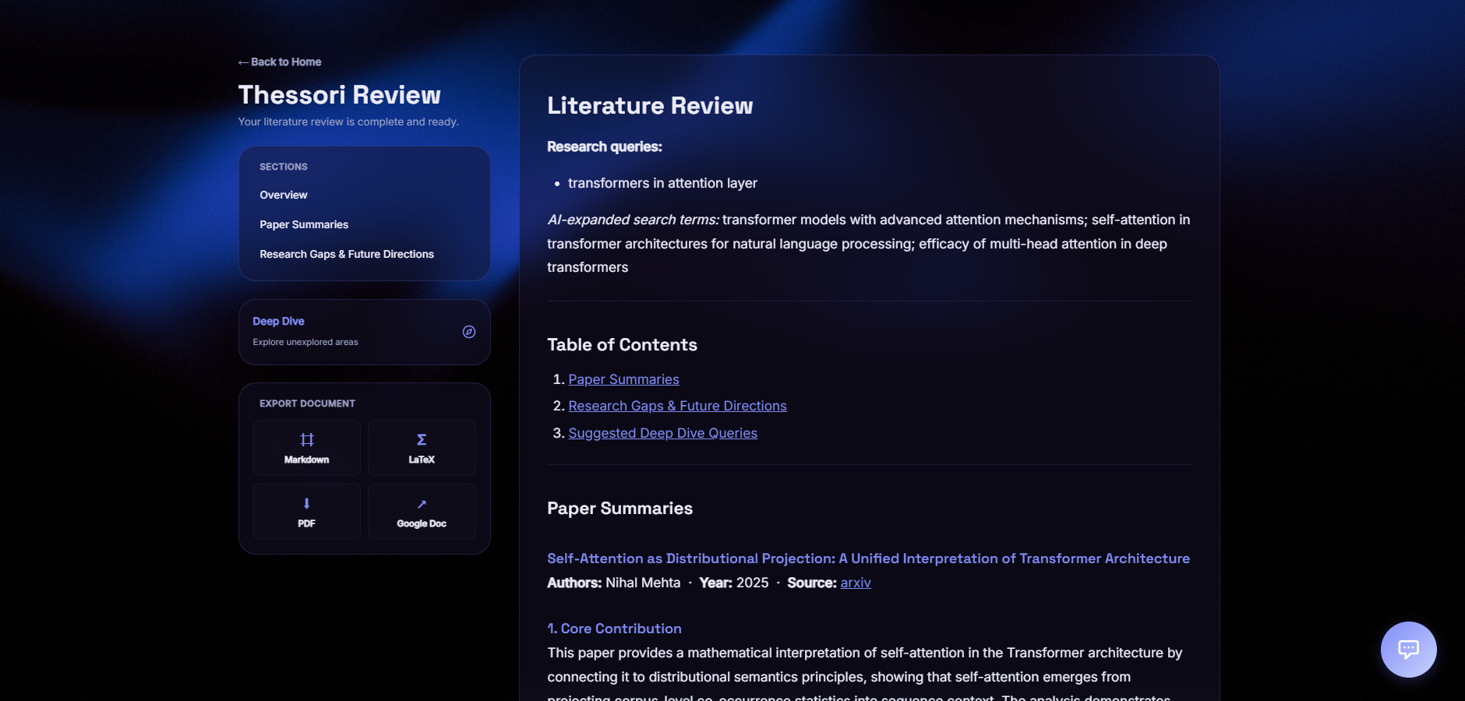The width and height of the screenshot is (1465, 701).
Task: Click the Thessori Review heading
Action: [x=339, y=95]
